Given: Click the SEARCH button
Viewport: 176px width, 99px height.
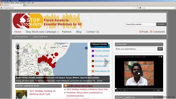Looking at the screenshot, I should click(x=161, y=24).
